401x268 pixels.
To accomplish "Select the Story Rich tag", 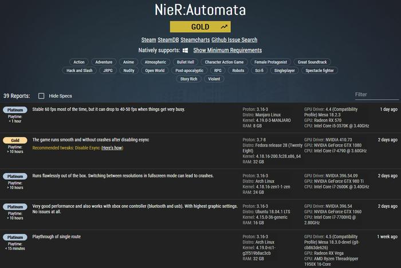I will [188, 79].
